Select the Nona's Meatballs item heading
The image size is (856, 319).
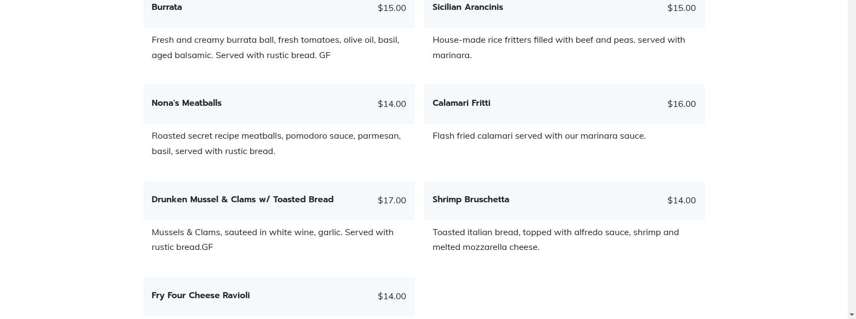click(187, 103)
